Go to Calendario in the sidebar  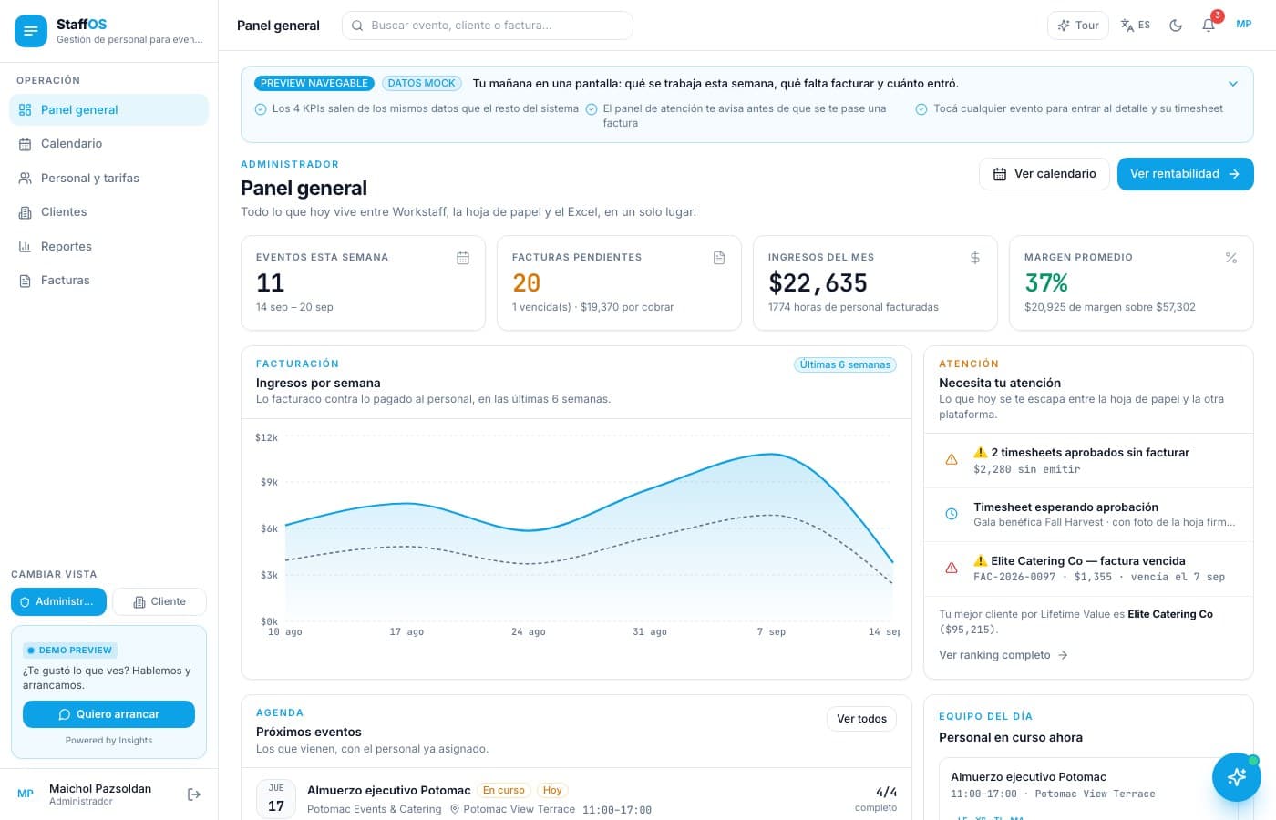[x=109, y=144]
